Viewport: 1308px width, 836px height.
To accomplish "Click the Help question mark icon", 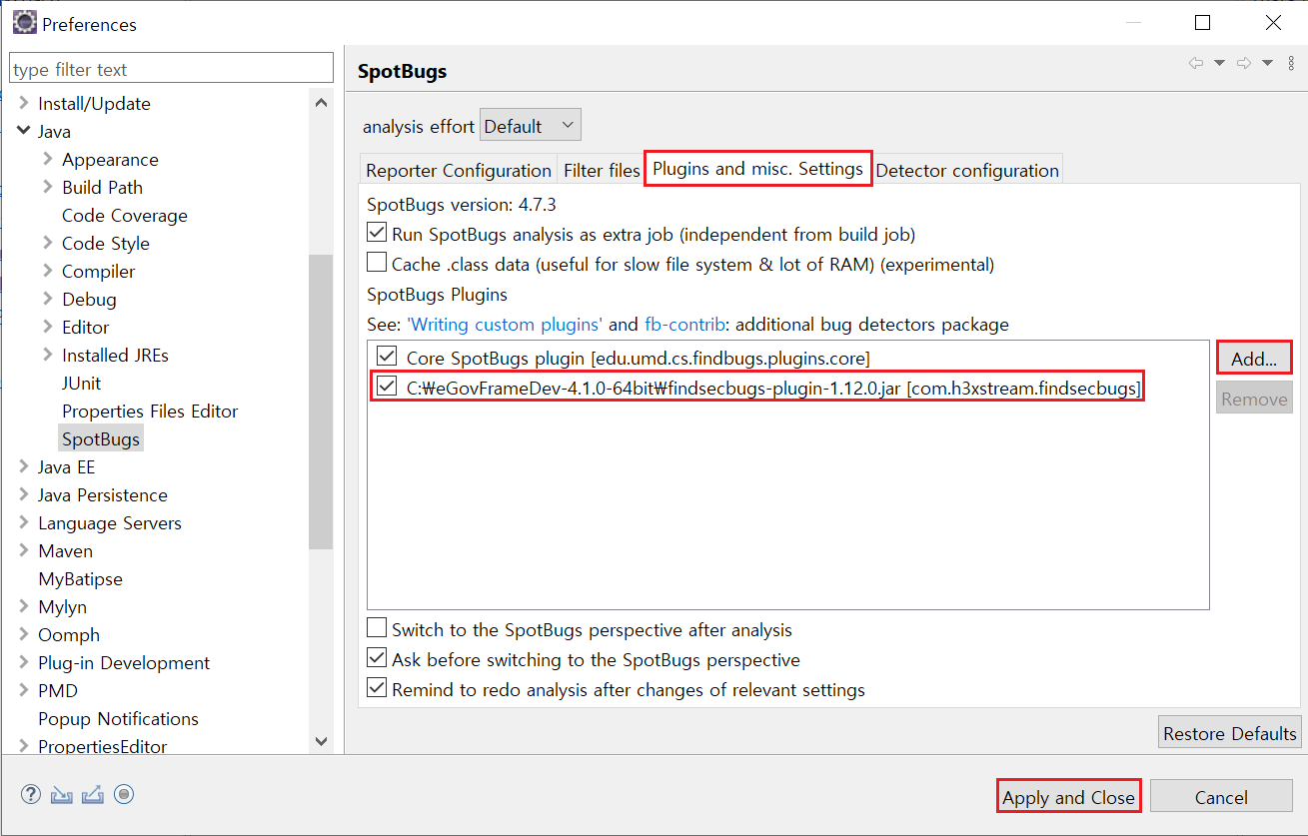I will coord(31,795).
